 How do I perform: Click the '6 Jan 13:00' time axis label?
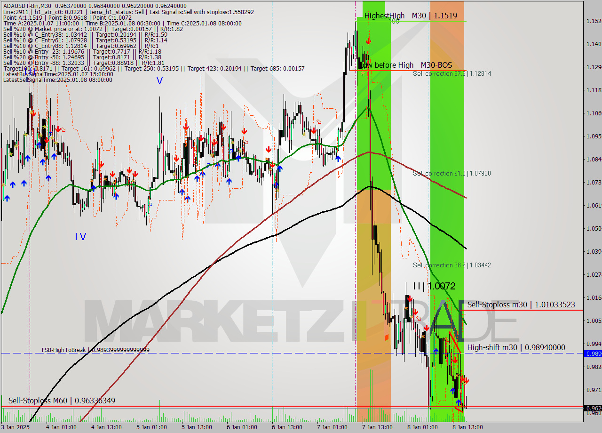coord(287,427)
